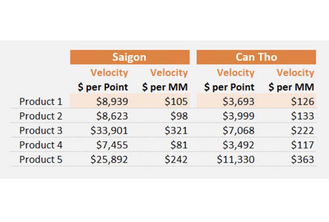Click the Product 3 row label
This screenshot has width=329, height=222.
(x=41, y=131)
